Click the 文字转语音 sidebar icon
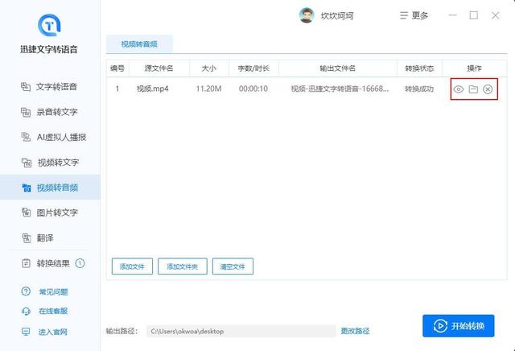 click(26, 87)
